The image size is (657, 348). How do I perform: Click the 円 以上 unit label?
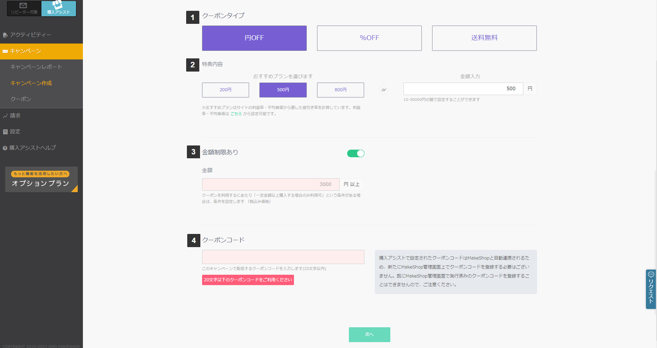[352, 185]
